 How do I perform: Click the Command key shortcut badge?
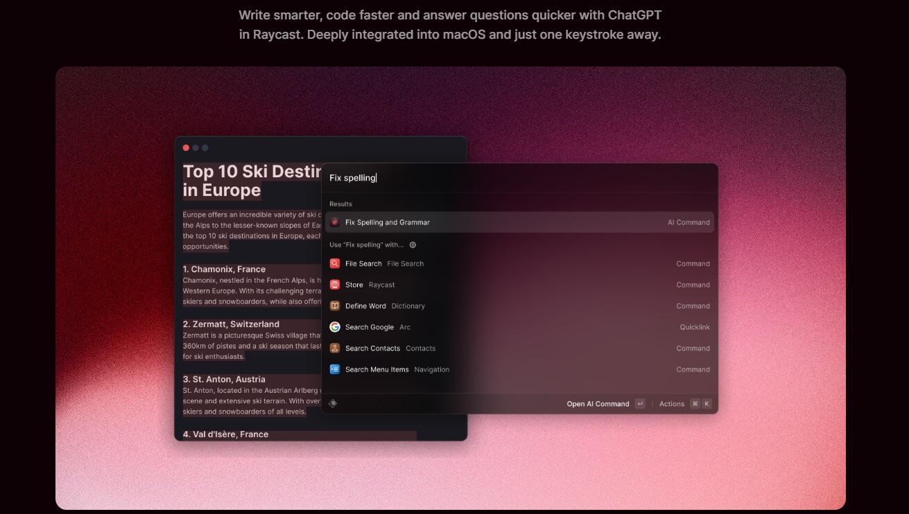(x=695, y=404)
